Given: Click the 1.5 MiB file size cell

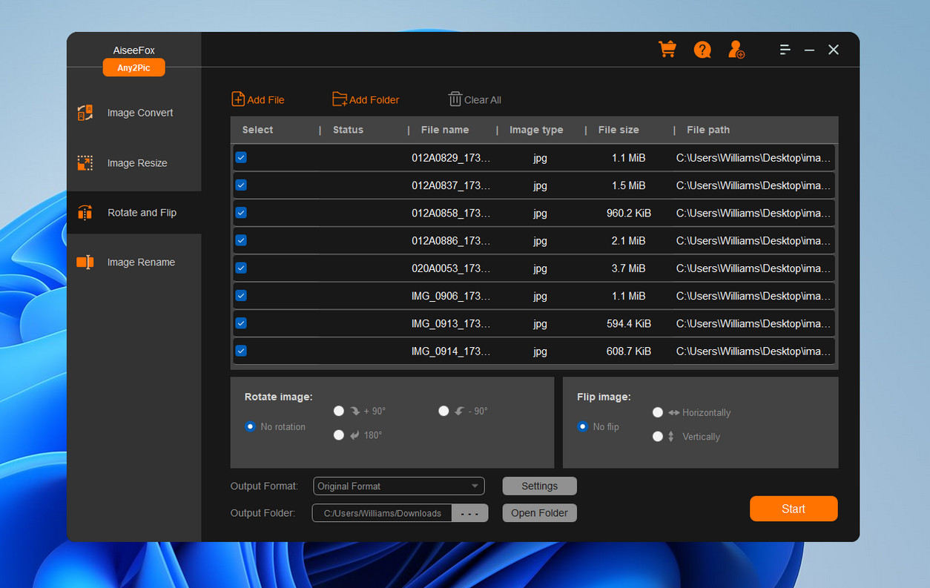Looking at the screenshot, I should (x=629, y=185).
